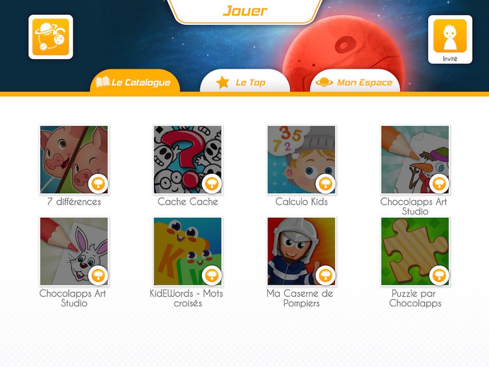
Task: Open the Mon Espace tab
Action: (x=355, y=82)
